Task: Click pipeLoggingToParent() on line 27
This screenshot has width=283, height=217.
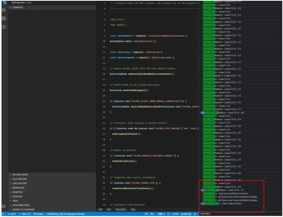Action: (127, 134)
